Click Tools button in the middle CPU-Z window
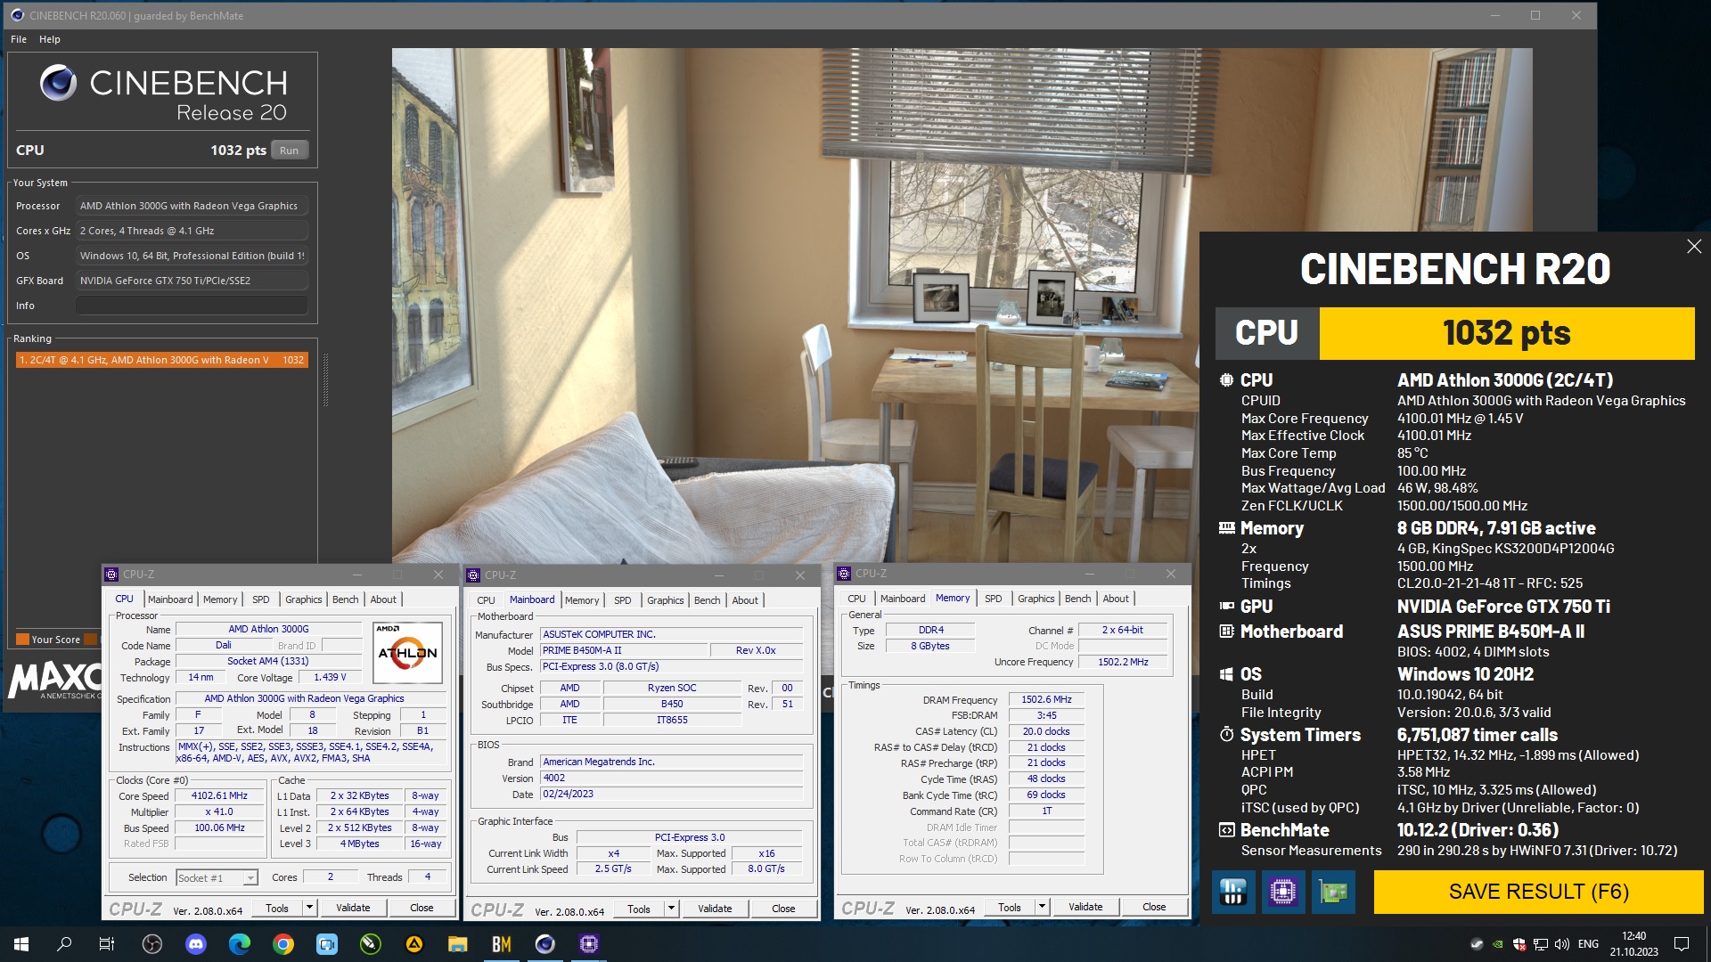Image resolution: width=1711 pixels, height=962 pixels. [639, 909]
